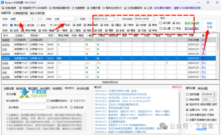Click 预订 link for train G30
The width and height of the screenshot is (221, 135).
pyautogui.click(x=204, y=49)
